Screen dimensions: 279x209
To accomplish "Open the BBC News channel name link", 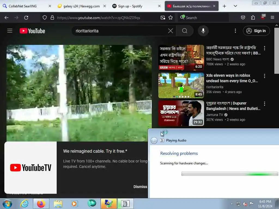I will point(218,59).
